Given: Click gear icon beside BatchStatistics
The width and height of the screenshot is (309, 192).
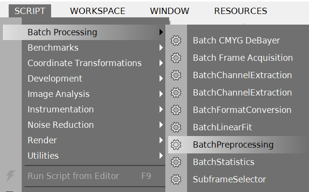Looking at the screenshot, I should pos(176,162).
